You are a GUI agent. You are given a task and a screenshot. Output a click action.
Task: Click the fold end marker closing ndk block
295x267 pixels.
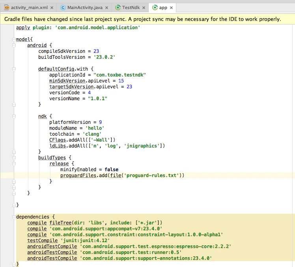(x=14, y=152)
